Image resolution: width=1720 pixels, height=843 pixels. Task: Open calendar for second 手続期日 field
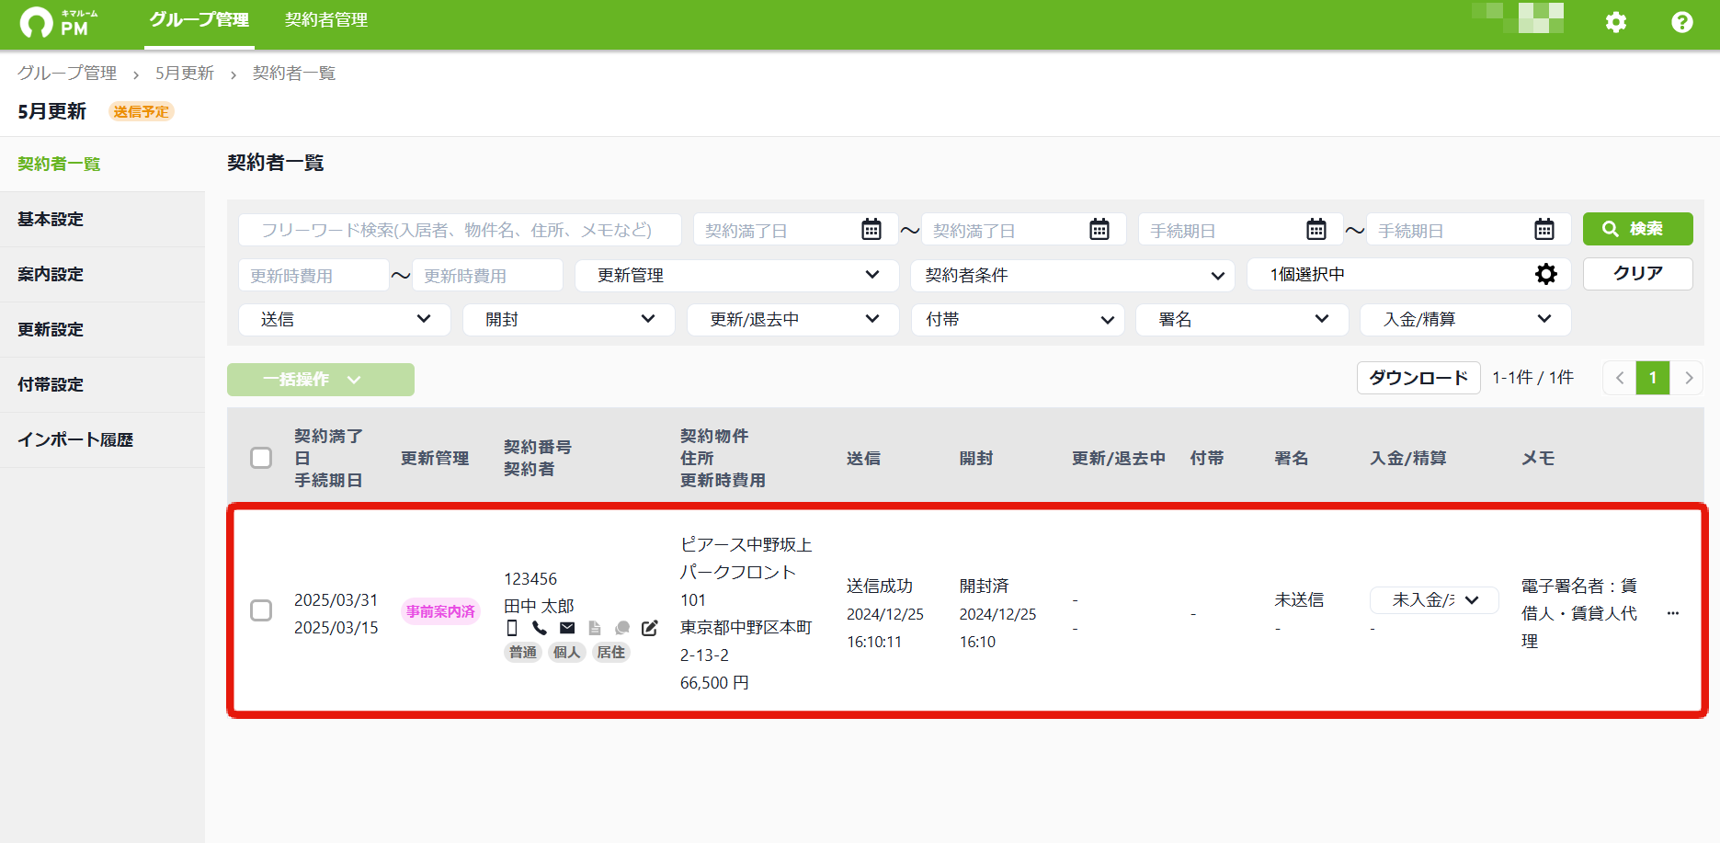[x=1544, y=229]
